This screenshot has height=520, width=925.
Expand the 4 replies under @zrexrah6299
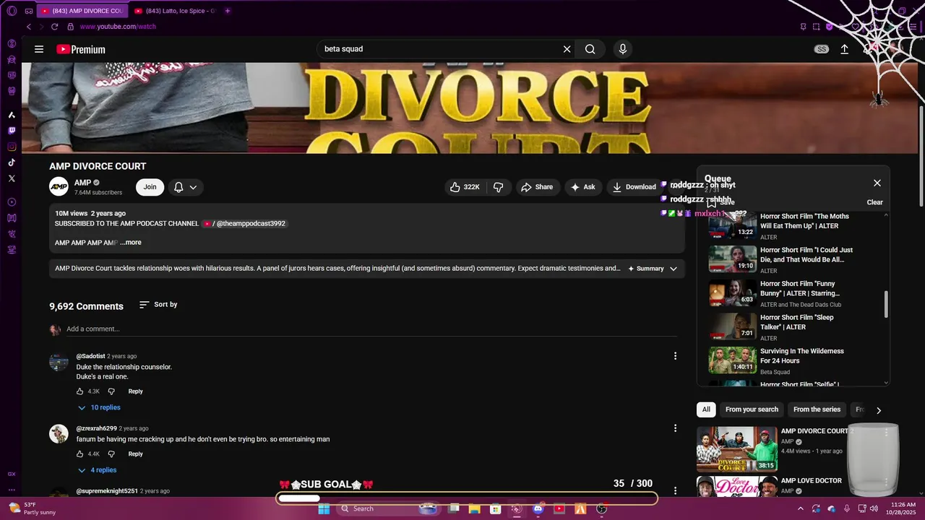(97, 470)
